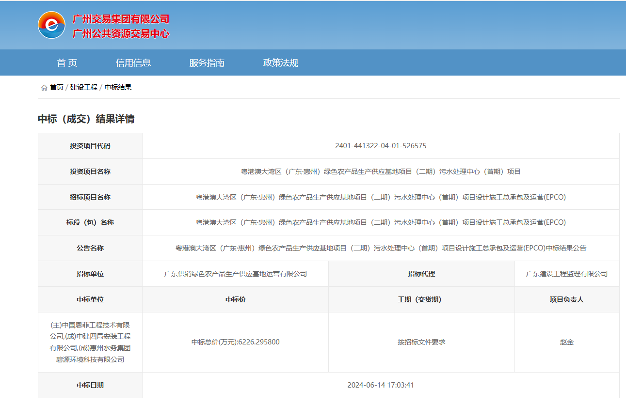This screenshot has height=405, width=626.
Task: Click the 公告名称 value ending in 中标结果公告
Action: [381, 248]
